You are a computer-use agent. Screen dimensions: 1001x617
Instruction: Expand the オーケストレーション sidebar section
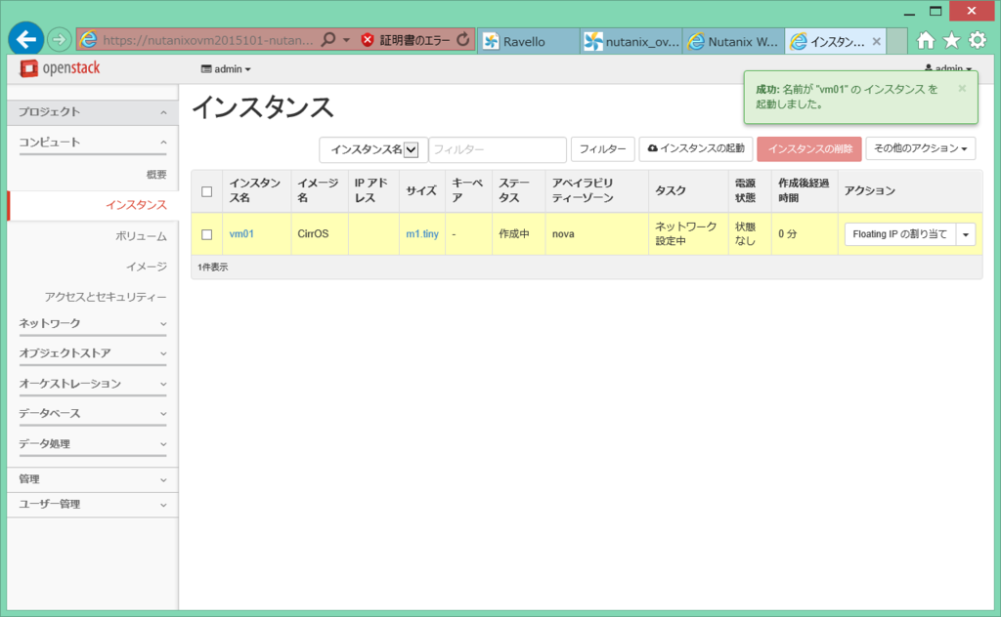click(93, 384)
